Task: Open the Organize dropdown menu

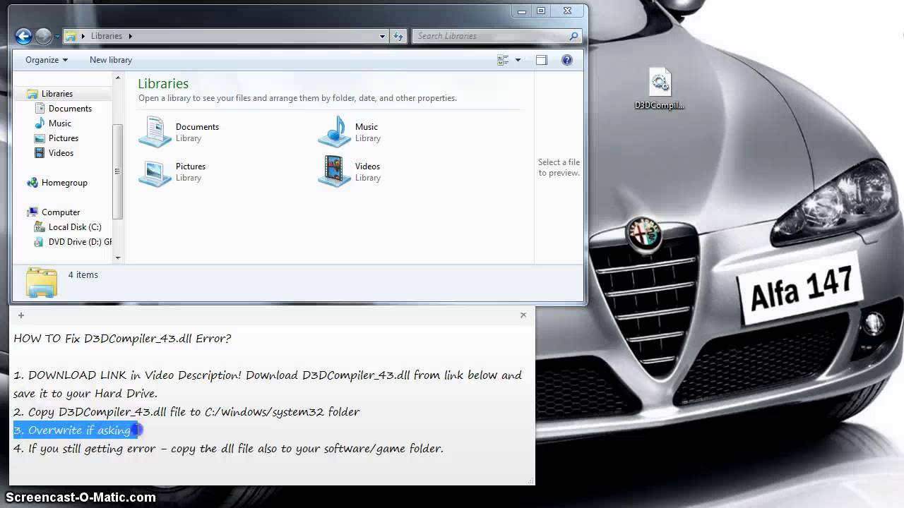Action: [47, 60]
